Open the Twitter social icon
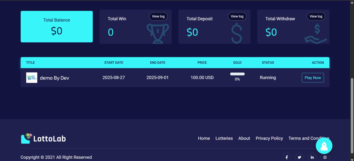The height and width of the screenshot is (161, 354). (299, 157)
